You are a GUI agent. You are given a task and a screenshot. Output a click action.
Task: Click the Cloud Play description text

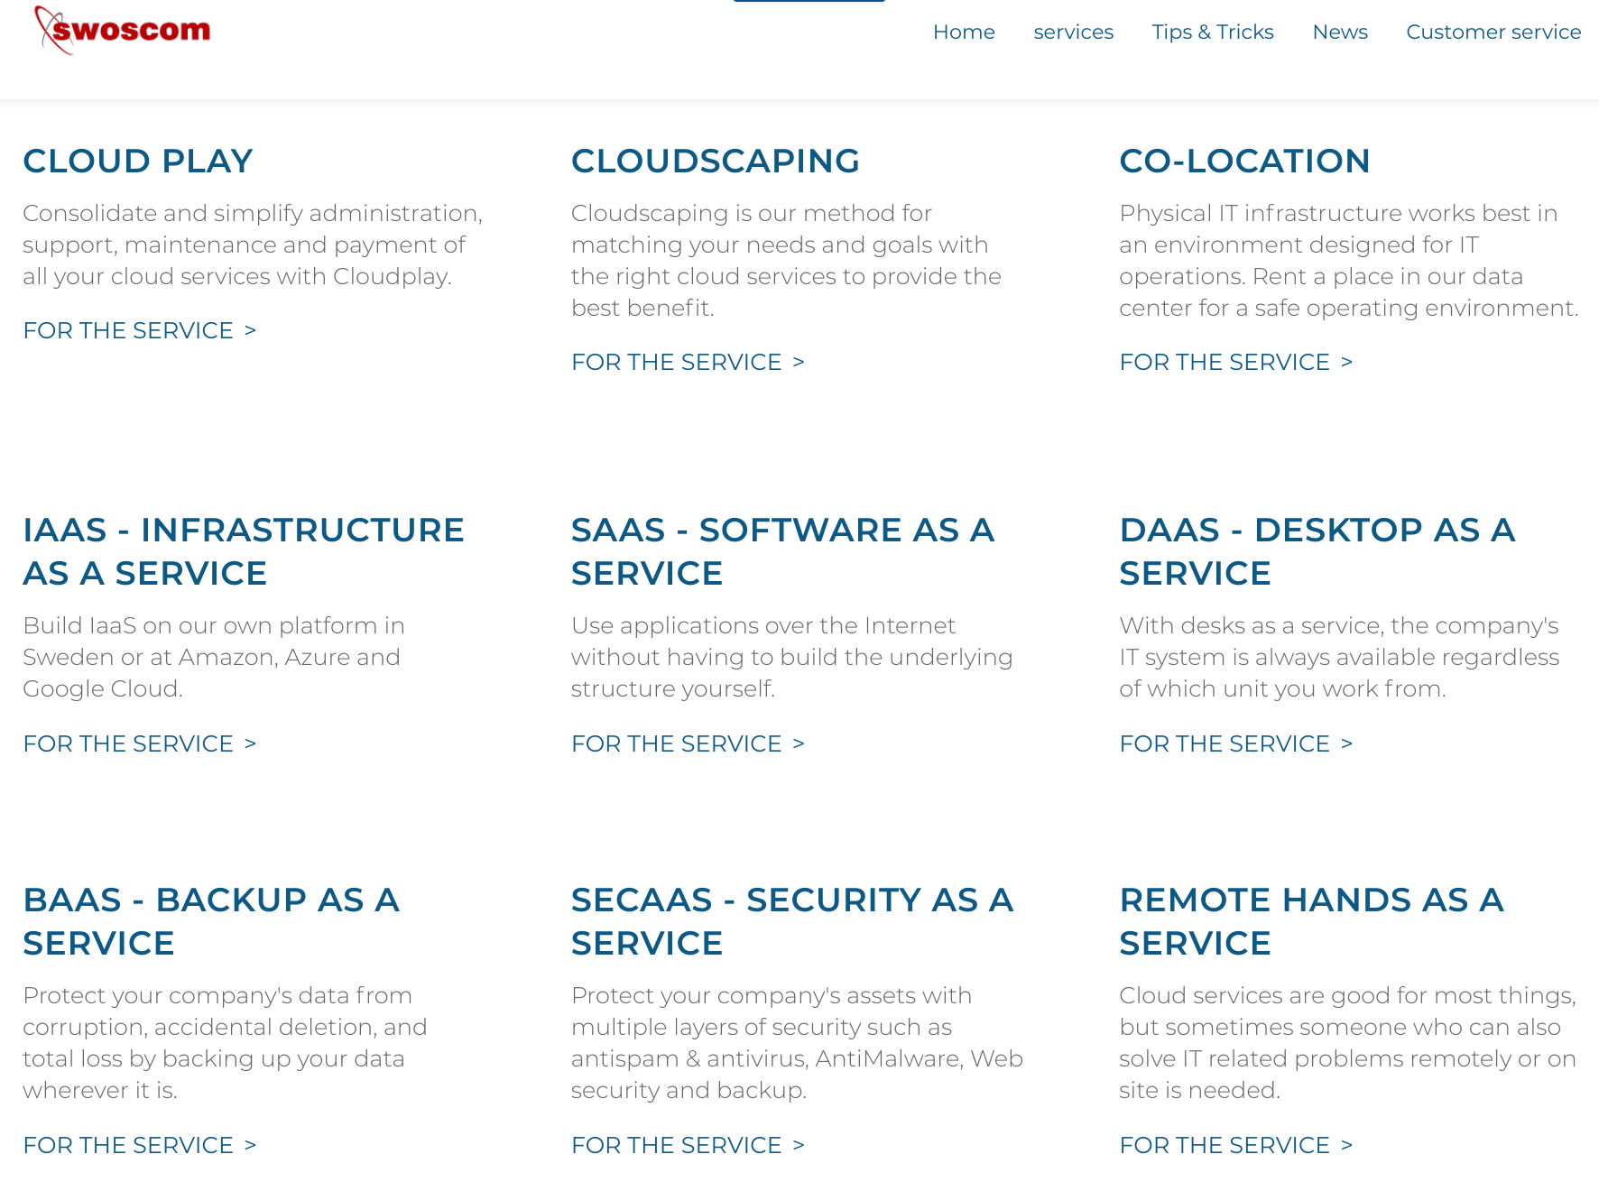pos(253,245)
